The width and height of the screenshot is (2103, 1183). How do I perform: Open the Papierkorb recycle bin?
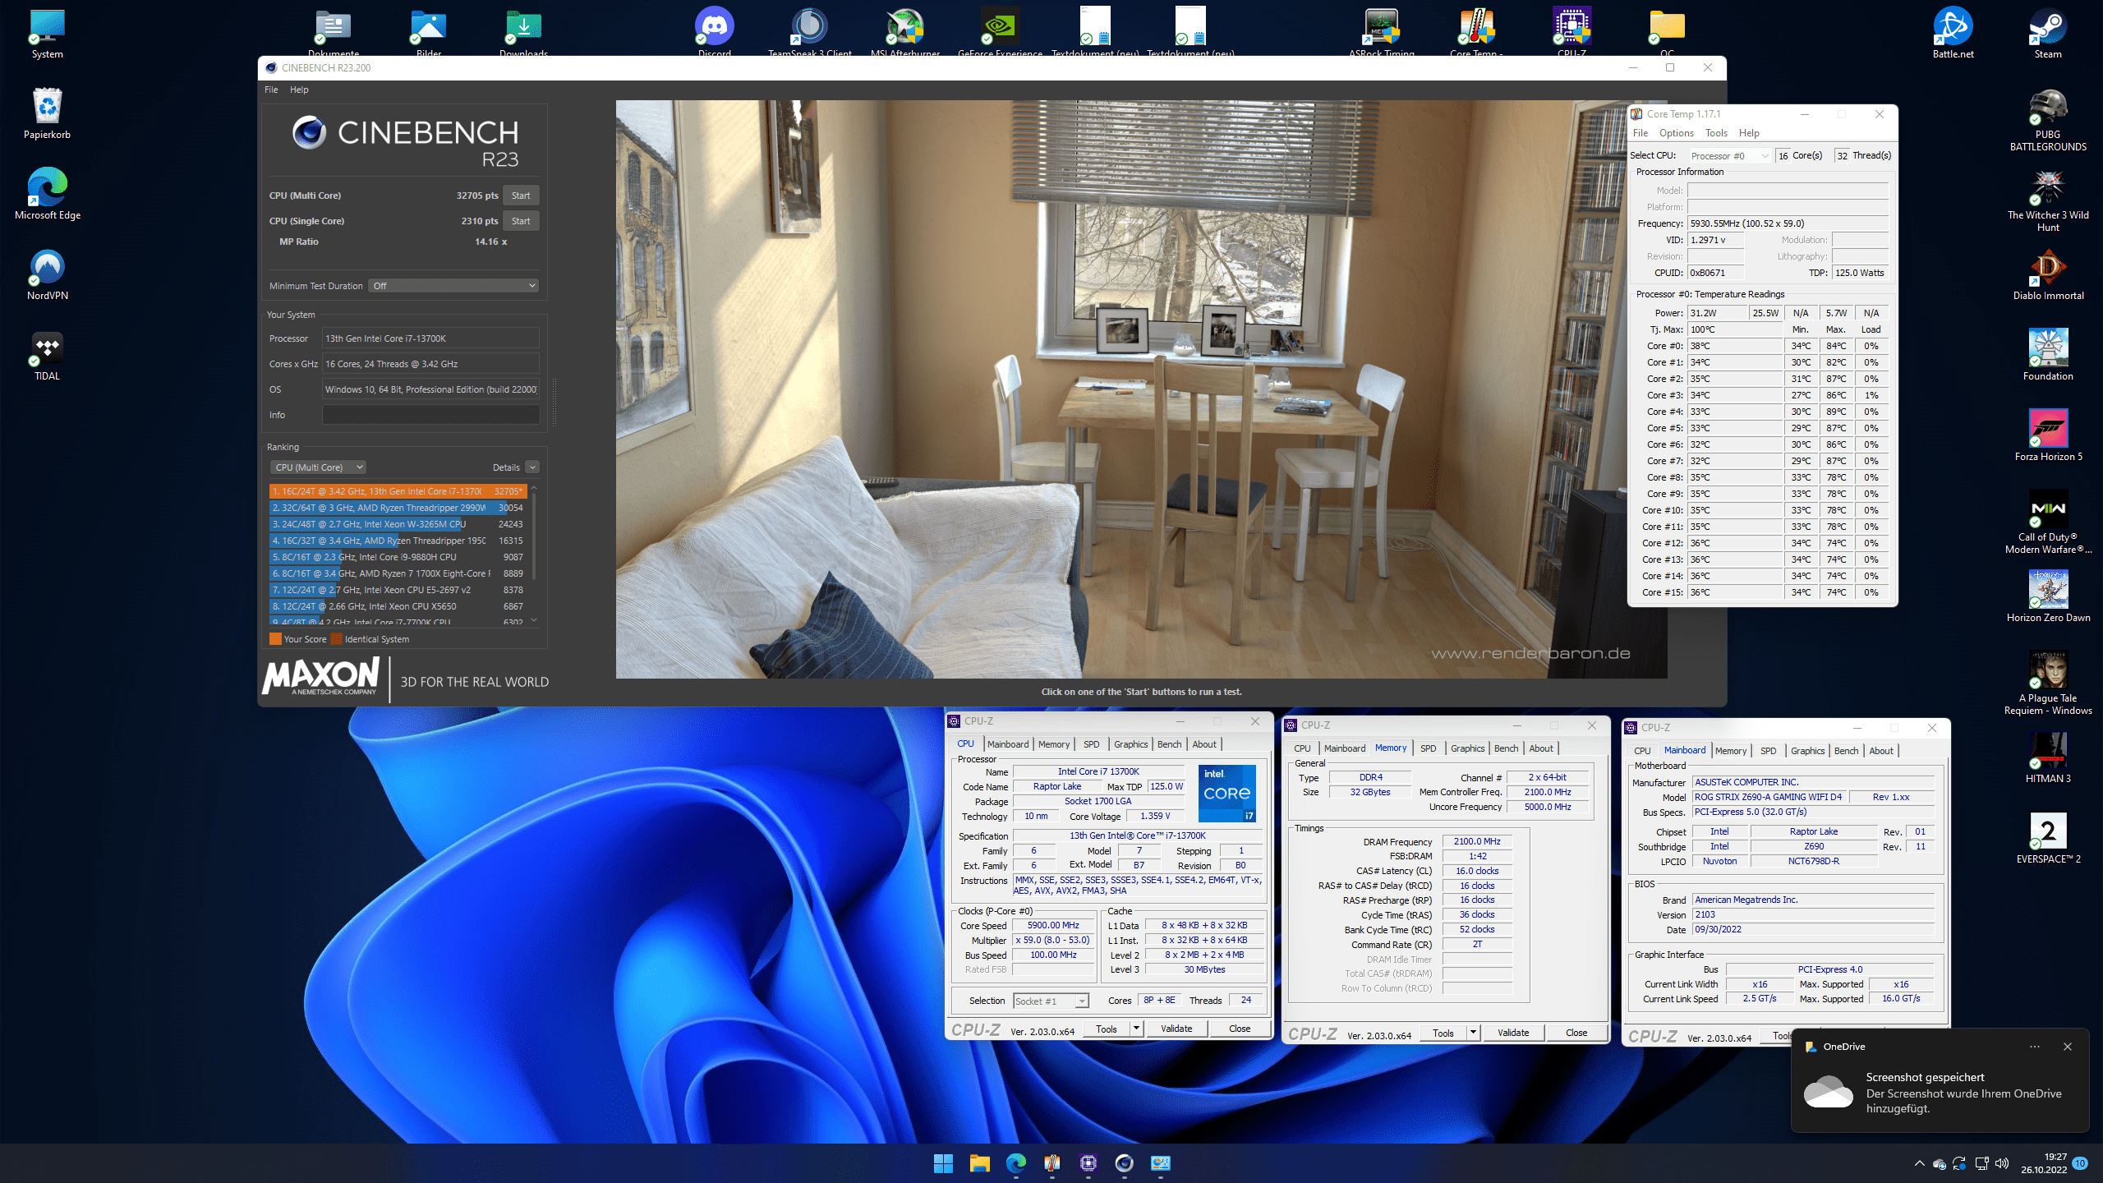[x=48, y=114]
